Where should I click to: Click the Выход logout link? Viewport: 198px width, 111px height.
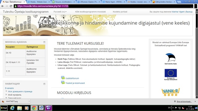click(189, 12)
